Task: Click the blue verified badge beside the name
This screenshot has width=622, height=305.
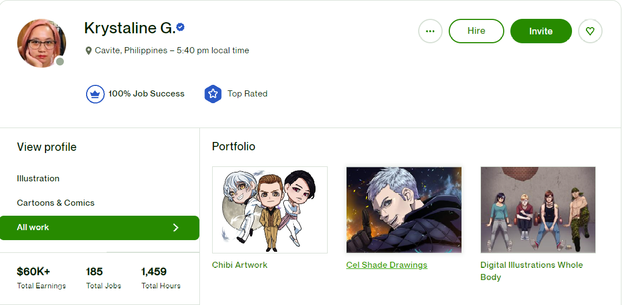Action: 180,27
